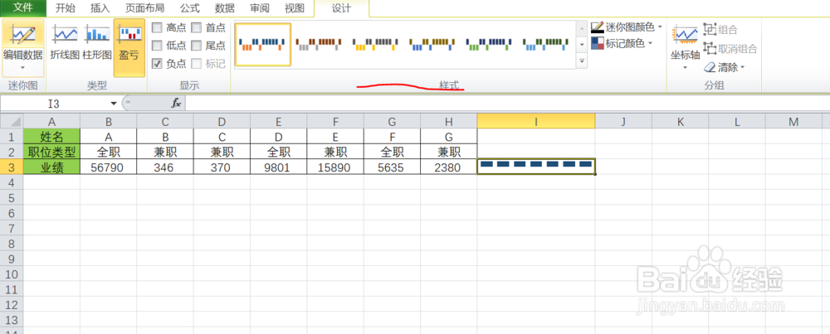Screen dimensions: 830x334
Task: Enable the 首点 checkbox
Action: click(197, 27)
